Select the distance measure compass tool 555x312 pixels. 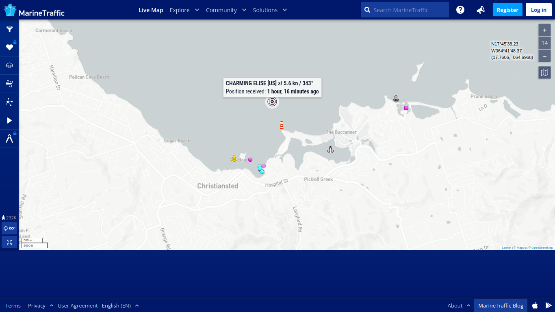point(9,139)
